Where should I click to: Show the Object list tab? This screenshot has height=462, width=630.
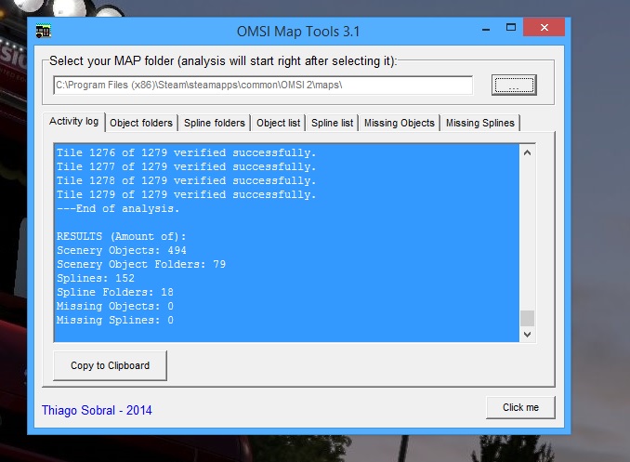[278, 123]
